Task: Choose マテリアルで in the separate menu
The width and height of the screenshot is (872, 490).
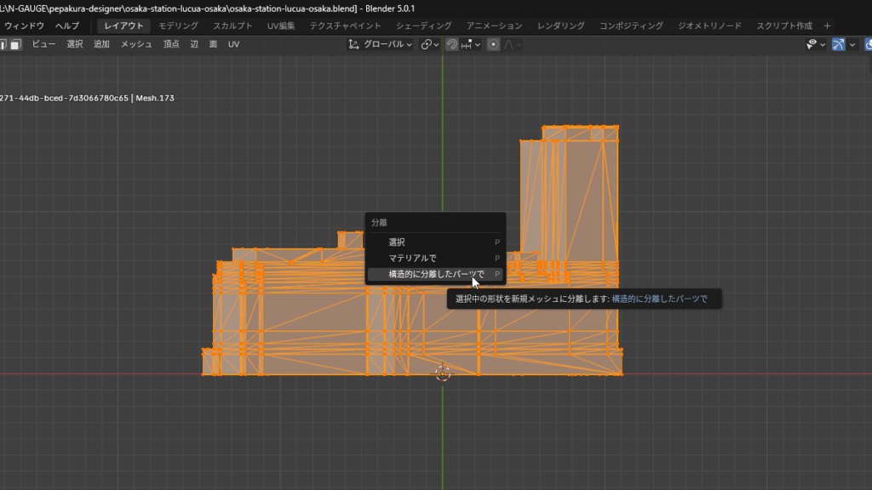Action: pos(412,258)
